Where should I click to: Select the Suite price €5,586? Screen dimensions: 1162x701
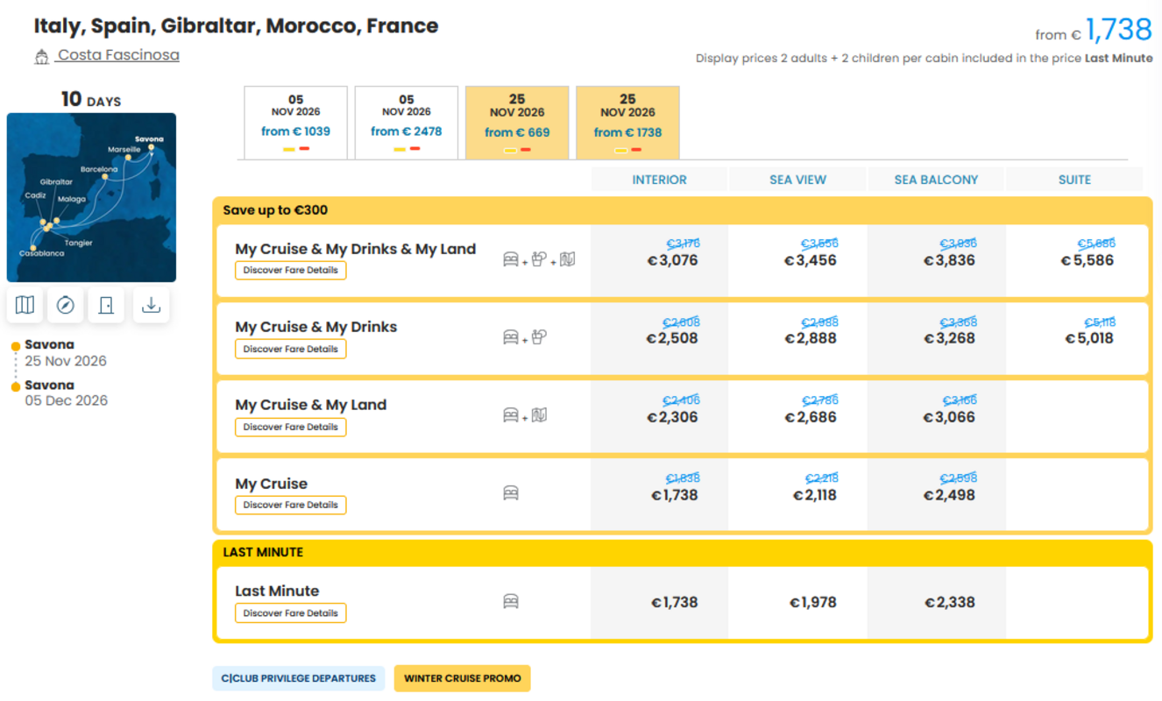[1087, 260]
